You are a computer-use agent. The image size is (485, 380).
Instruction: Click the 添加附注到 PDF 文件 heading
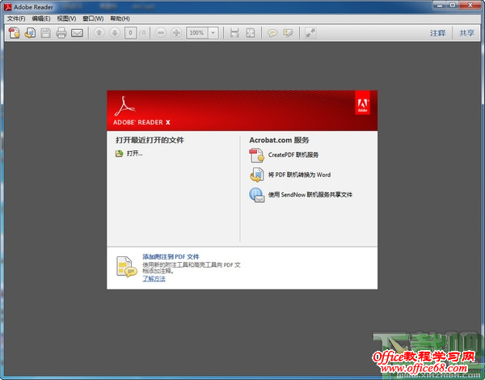pos(171,257)
